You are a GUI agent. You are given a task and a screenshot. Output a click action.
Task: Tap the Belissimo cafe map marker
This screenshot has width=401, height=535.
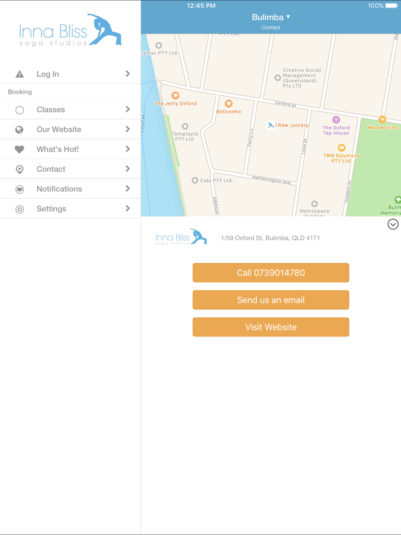229,103
